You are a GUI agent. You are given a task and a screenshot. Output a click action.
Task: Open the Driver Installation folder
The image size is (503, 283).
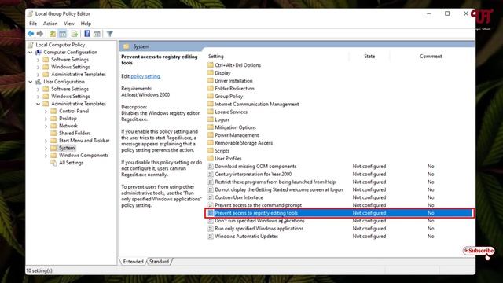pyautogui.click(x=233, y=80)
